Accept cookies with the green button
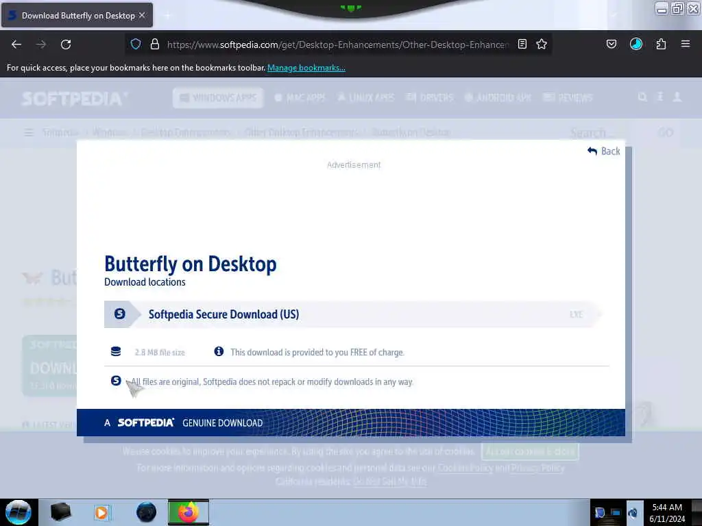The image size is (702, 526). click(x=530, y=451)
